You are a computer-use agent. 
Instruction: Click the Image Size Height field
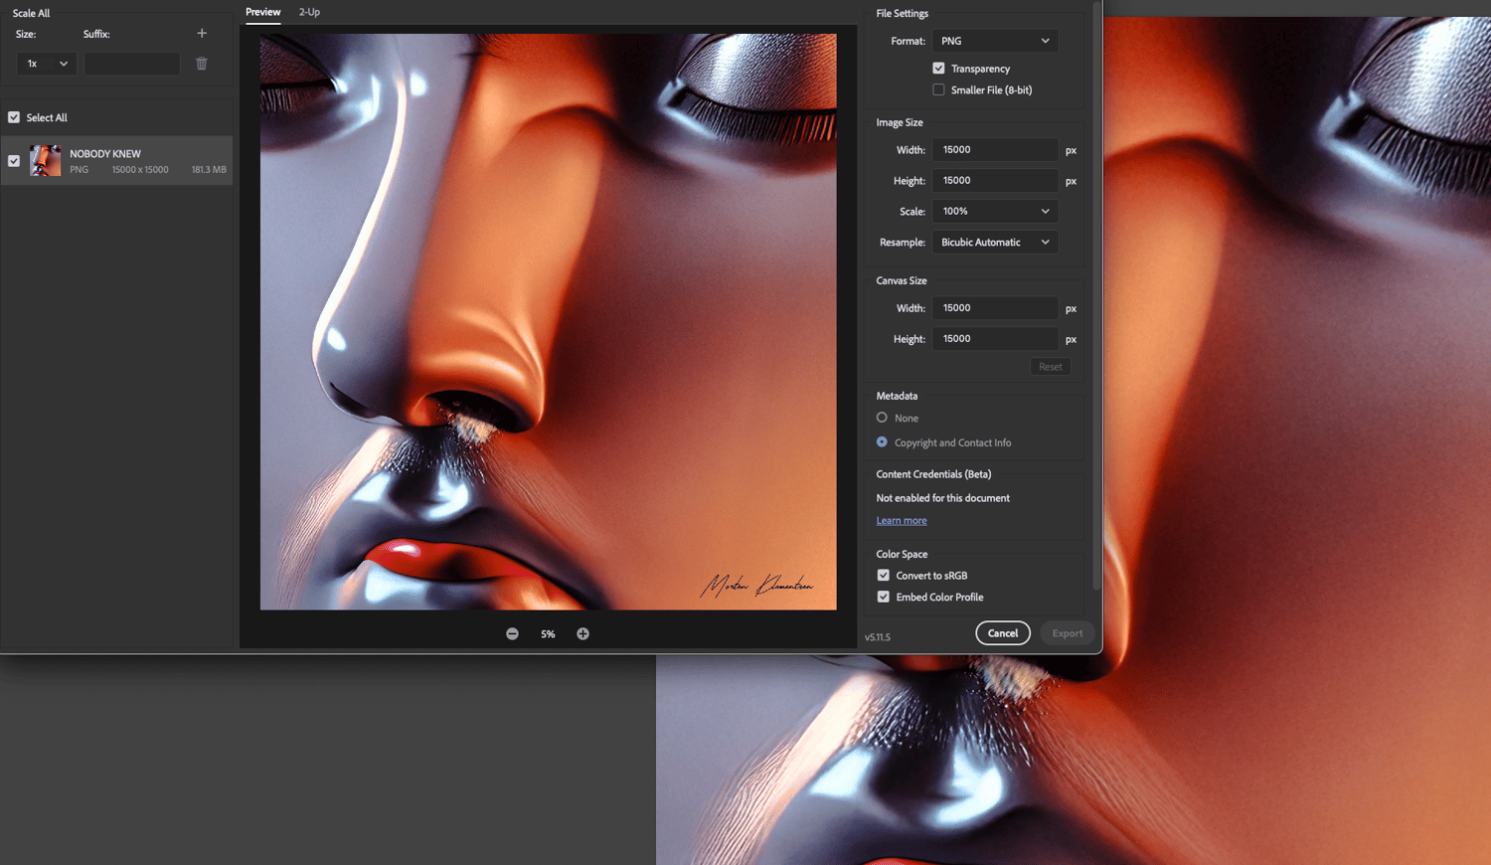995,180
